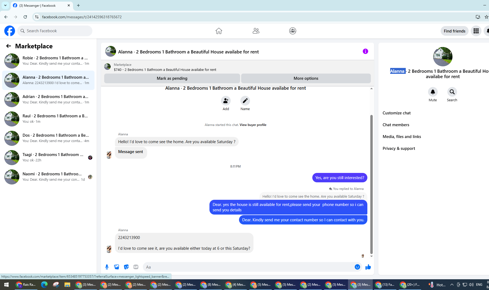Click the browser address bar URL

82,17
